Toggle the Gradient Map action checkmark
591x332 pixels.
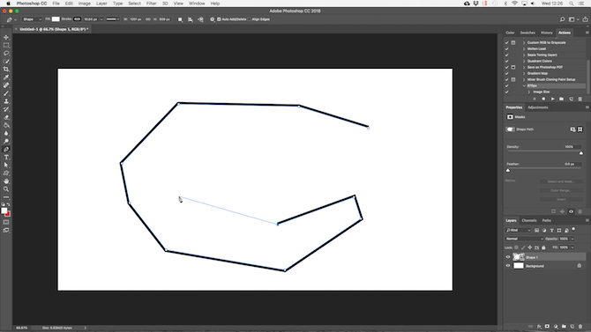(507, 73)
